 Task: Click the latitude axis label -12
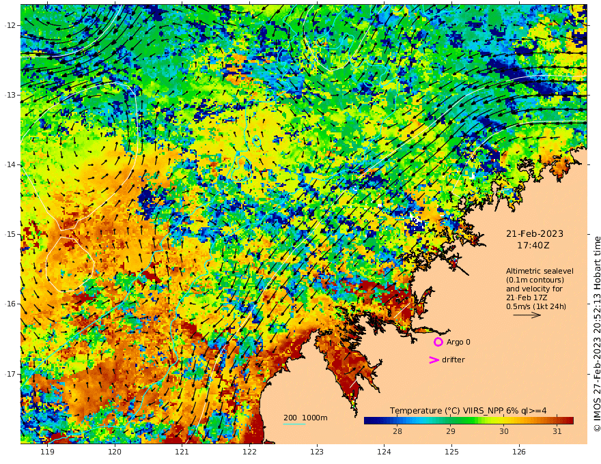[x=10, y=25]
